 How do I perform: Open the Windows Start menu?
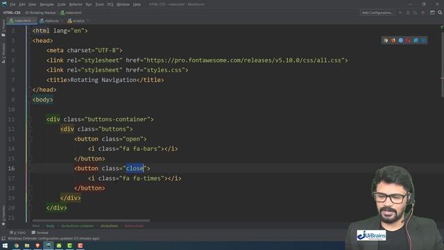pos(5,246)
